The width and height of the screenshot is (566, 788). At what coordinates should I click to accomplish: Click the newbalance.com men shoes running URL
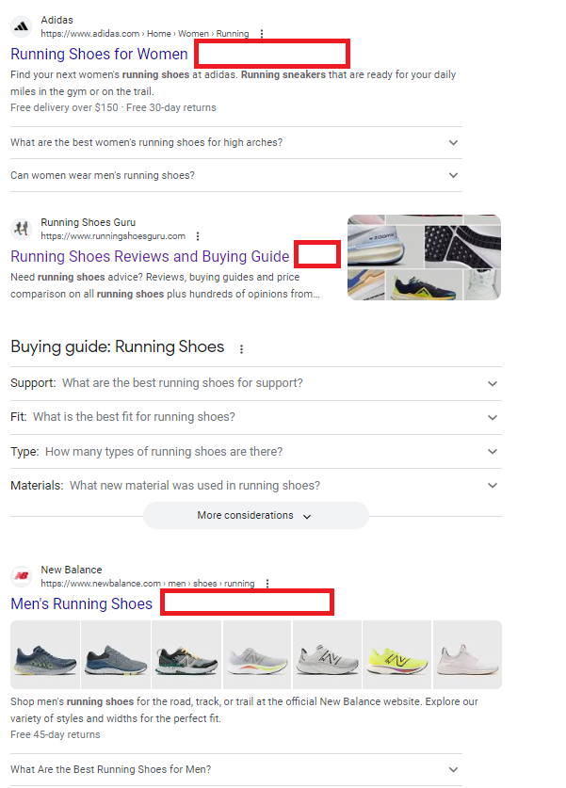pos(148,584)
